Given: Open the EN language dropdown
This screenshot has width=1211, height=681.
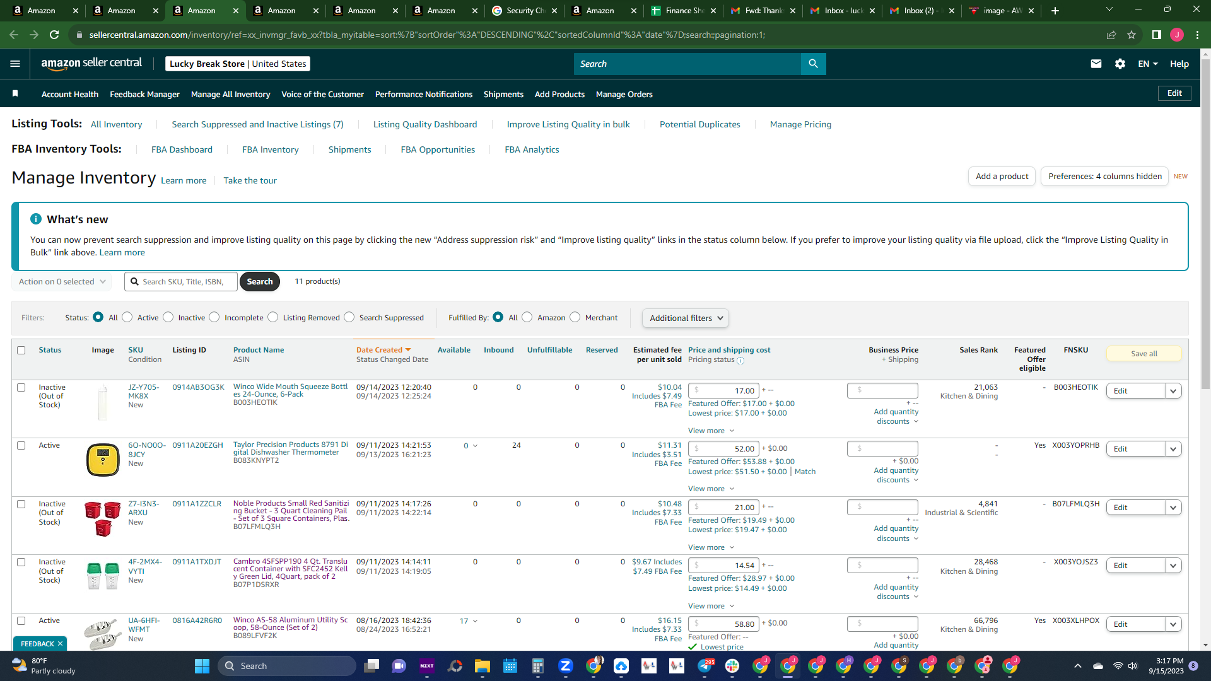Looking at the screenshot, I should [x=1148, y=64].
